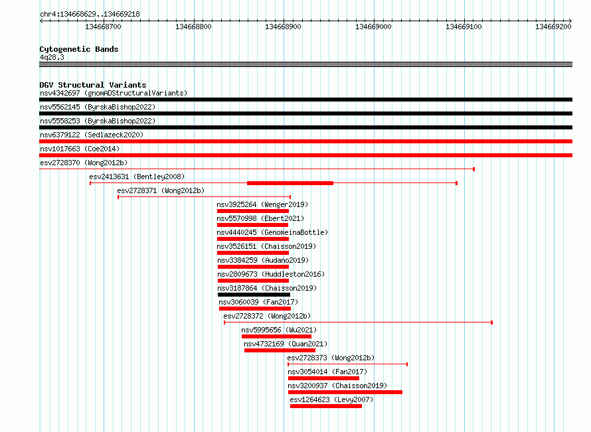
Task: Click the nsv4342697 gnomADStructuralVariants label
Action: [114, 93]
